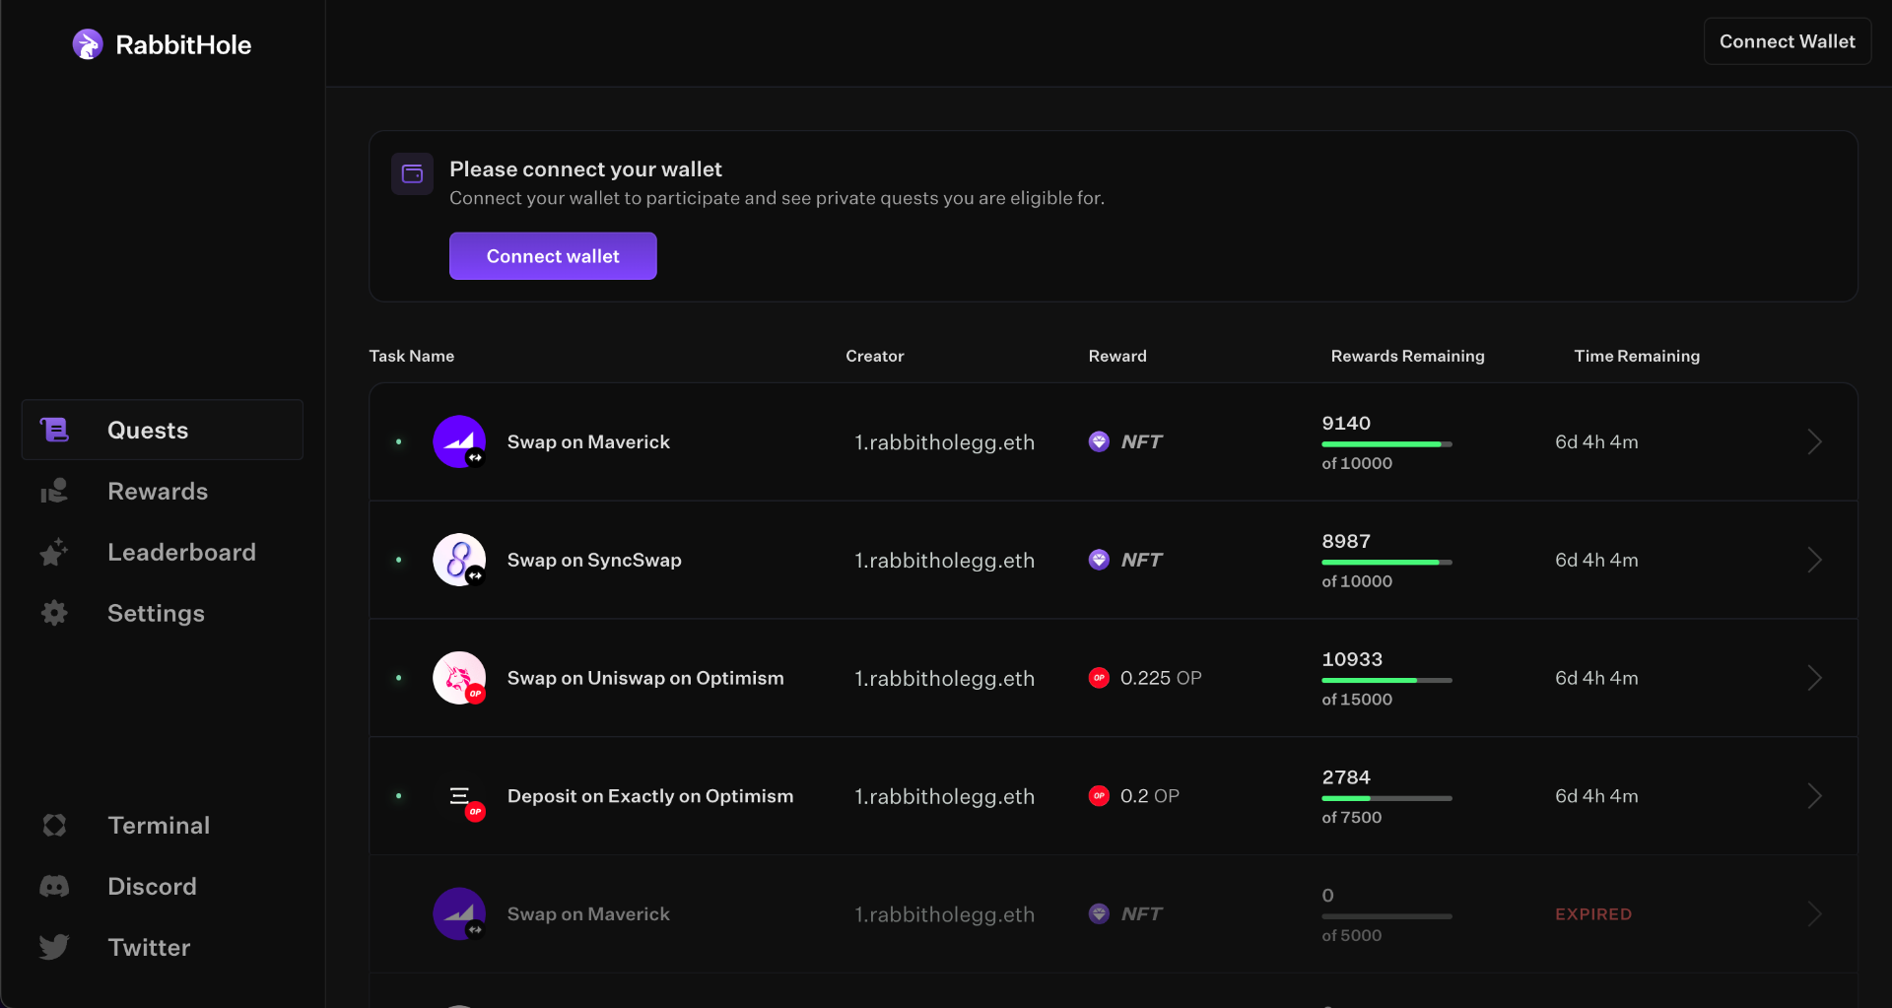Open Swap on Uniswap on Optimism title
The width and height of the screenshot is (1892, 1008).
point(645,678)
